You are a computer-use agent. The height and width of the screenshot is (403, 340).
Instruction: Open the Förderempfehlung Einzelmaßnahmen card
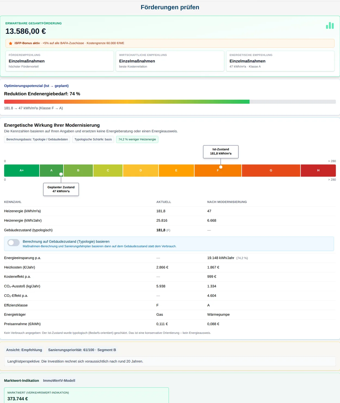[60, 61]
